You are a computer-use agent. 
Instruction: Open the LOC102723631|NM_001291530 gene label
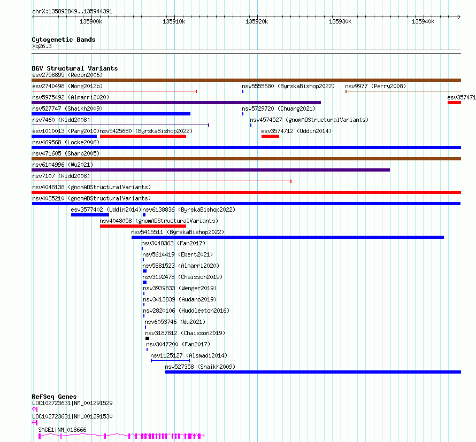[x=72, y=416]
